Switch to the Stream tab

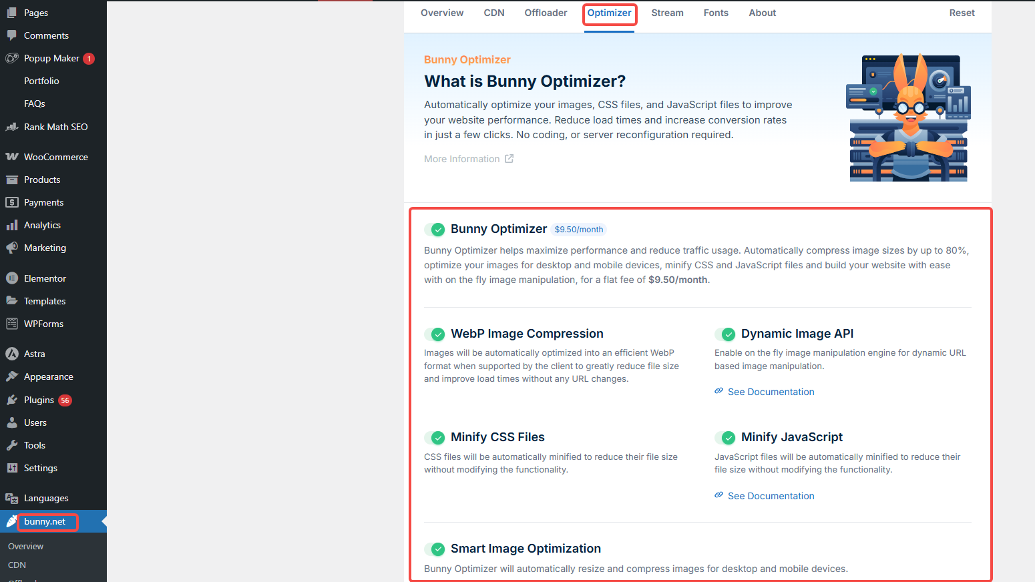667,13
